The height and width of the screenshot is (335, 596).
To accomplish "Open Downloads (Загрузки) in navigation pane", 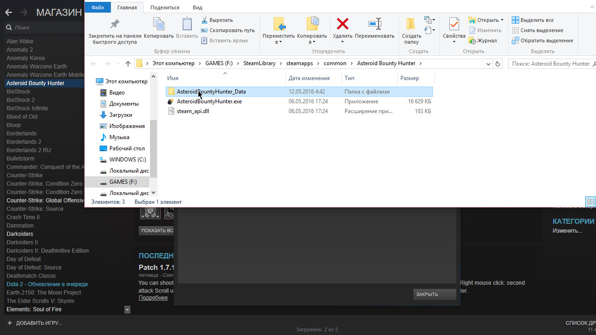I will point(116,115).
